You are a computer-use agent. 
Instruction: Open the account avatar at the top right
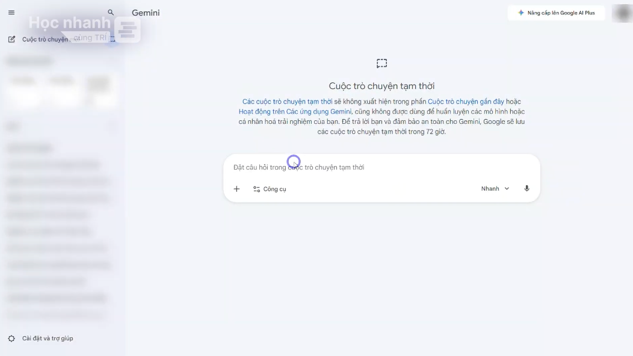coord(623,13)
